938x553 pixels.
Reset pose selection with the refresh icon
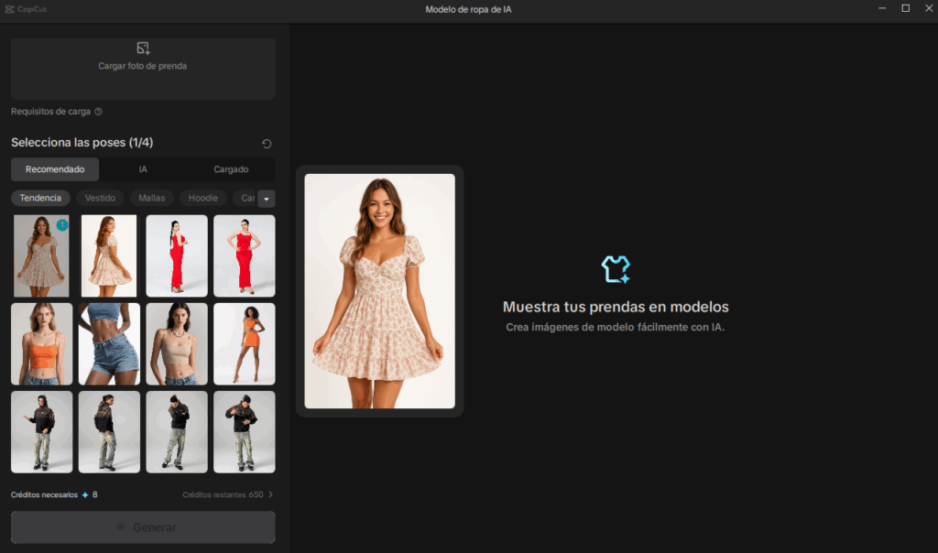click(x=267, y=144)
